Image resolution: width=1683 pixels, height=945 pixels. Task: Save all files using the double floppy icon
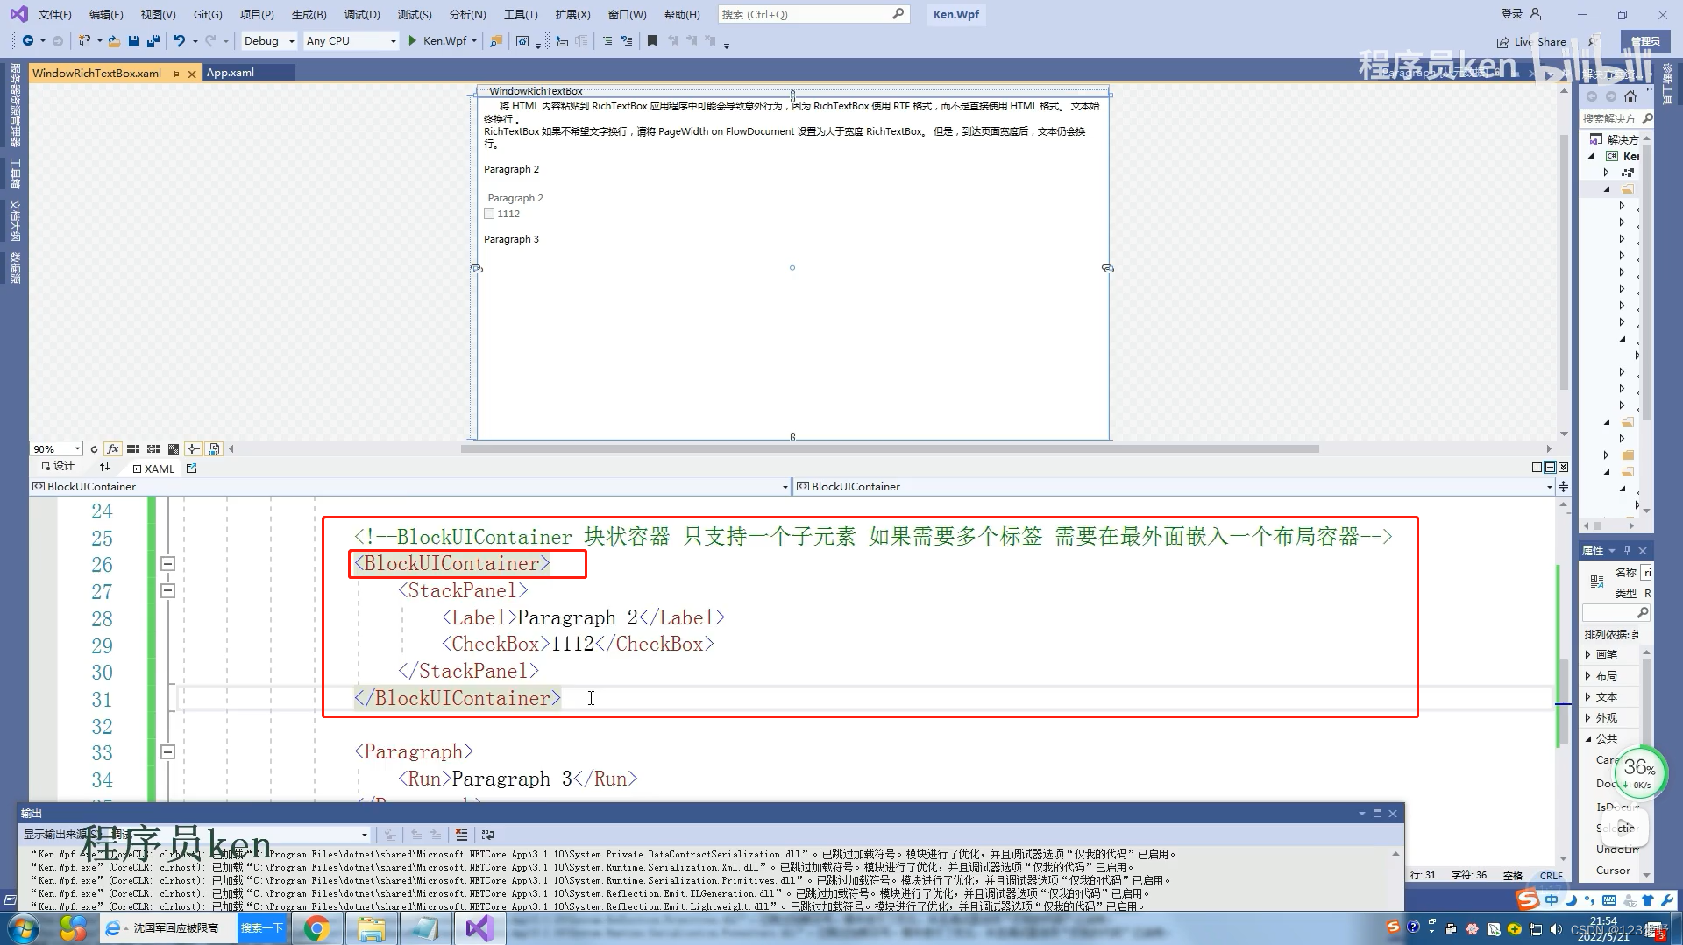[153, 40]
